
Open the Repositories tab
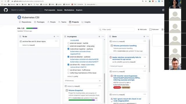25,22
